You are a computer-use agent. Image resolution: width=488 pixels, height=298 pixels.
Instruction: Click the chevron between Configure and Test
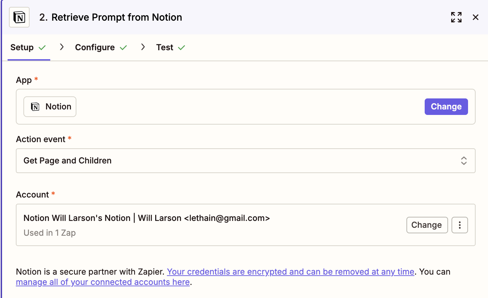[143, 47]
